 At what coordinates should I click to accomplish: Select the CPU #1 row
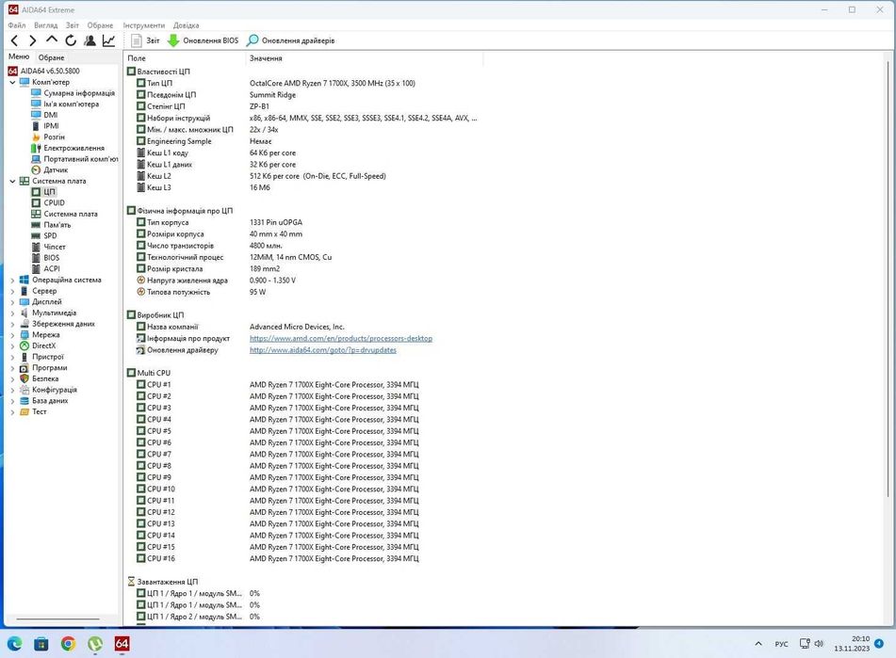302,385
